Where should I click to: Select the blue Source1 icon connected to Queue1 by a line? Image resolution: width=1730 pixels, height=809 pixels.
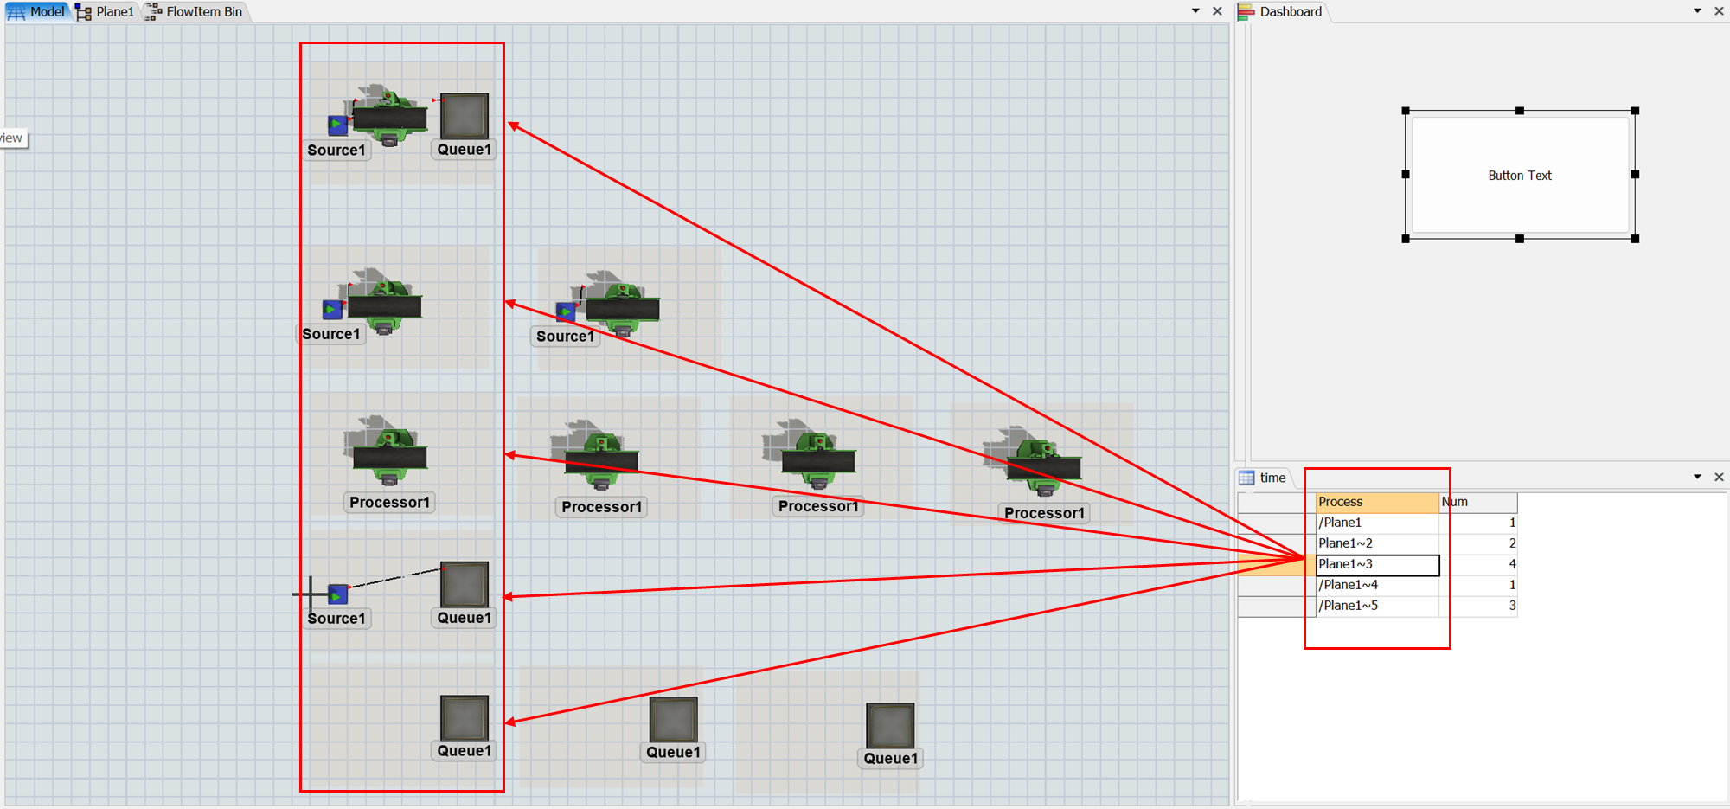(338, 594)
